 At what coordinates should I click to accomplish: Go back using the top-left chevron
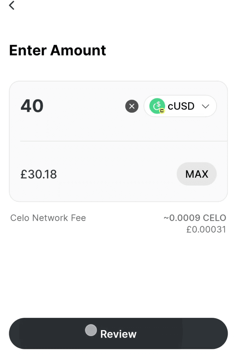(x=12, y=5)
